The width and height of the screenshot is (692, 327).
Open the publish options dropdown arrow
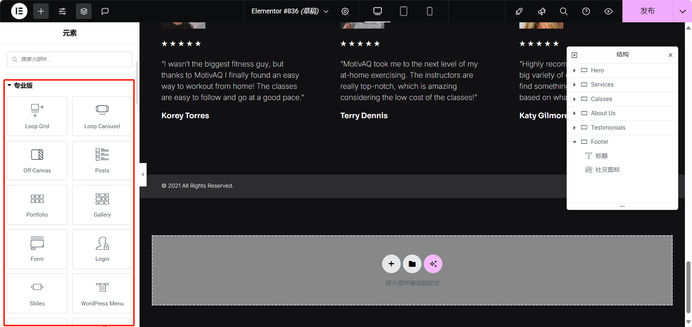coord(683,11)
